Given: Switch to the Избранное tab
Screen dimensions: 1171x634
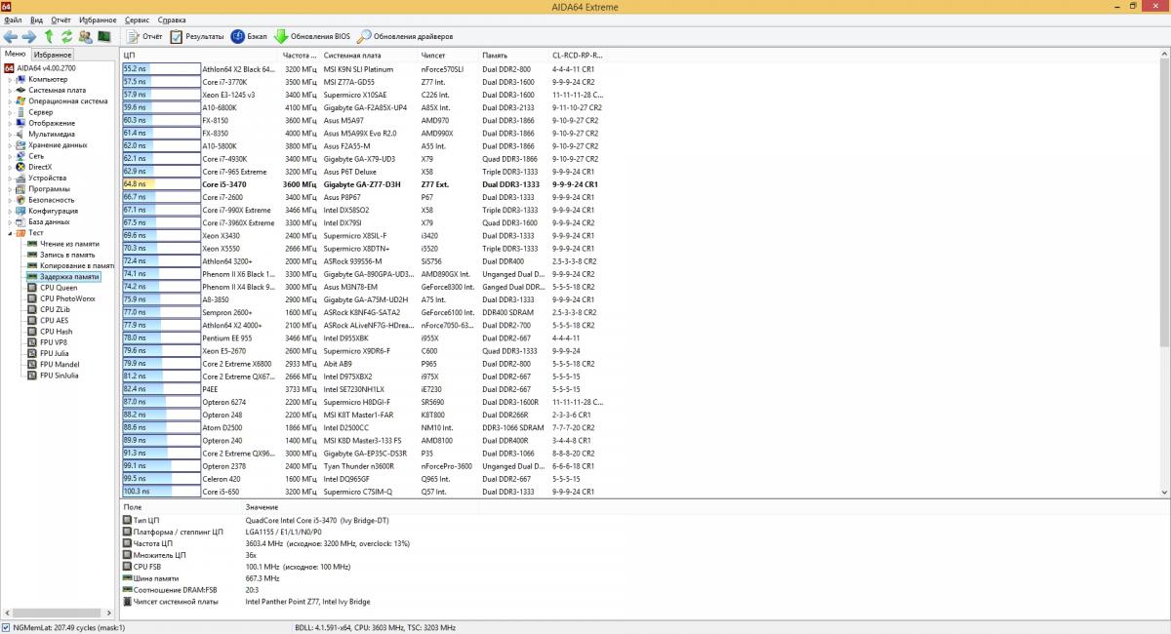Looking at the screenshot, I should [x=53, y=55].
